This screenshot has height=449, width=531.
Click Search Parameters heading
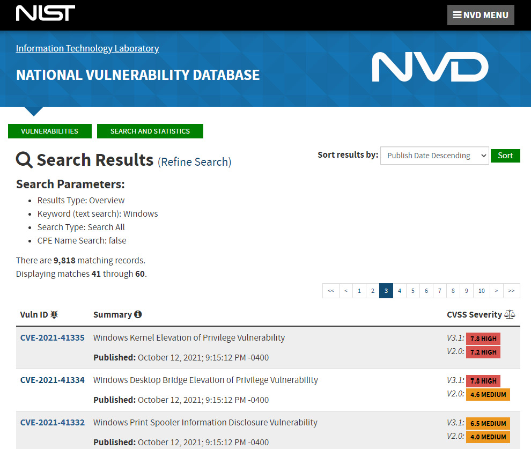coord(70,184)
